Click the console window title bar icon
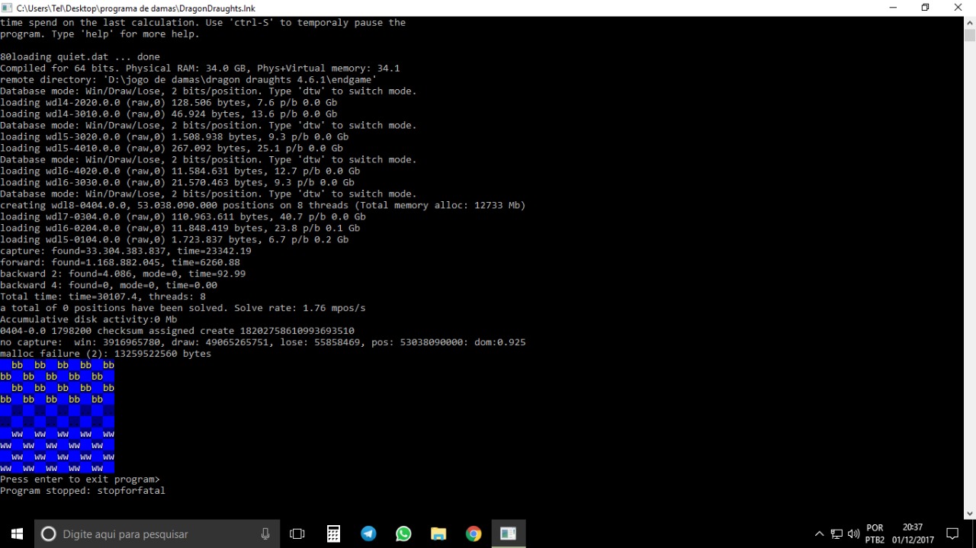This screenshot has width=976, height=548. (7, 8)
